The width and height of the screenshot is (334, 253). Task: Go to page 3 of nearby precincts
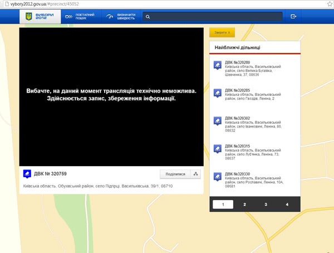[x=266, y=205]
